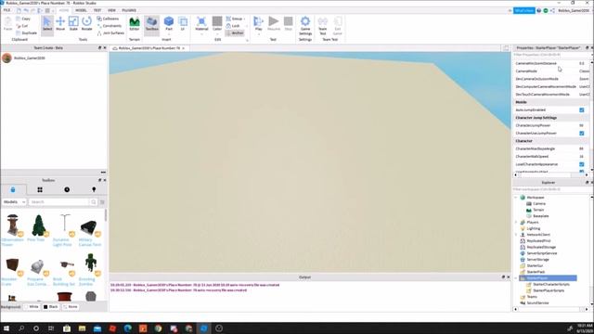Open the Inventory grid tab in Toolbox
The height and width of the screenshot is (334, 594).
tap(40, 189)
